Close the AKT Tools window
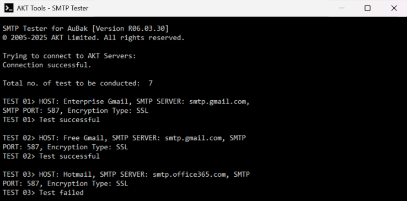 (394, 8)
